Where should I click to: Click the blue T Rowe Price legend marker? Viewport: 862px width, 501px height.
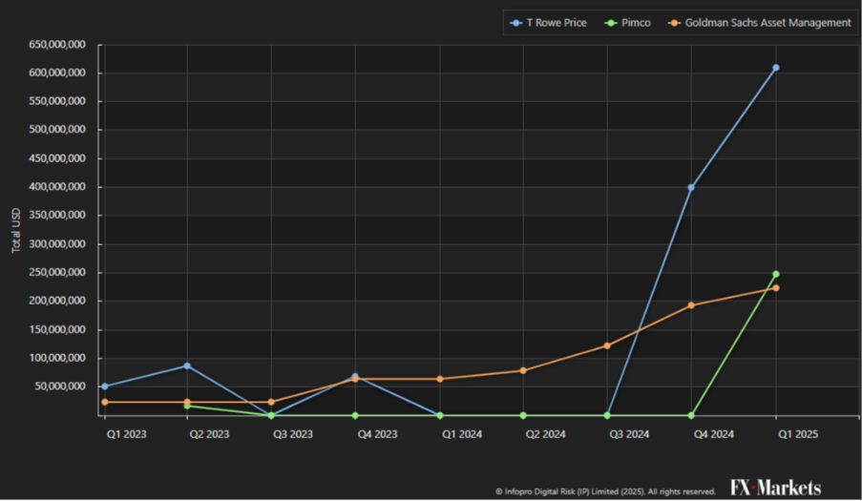click(x=516, y=23)
